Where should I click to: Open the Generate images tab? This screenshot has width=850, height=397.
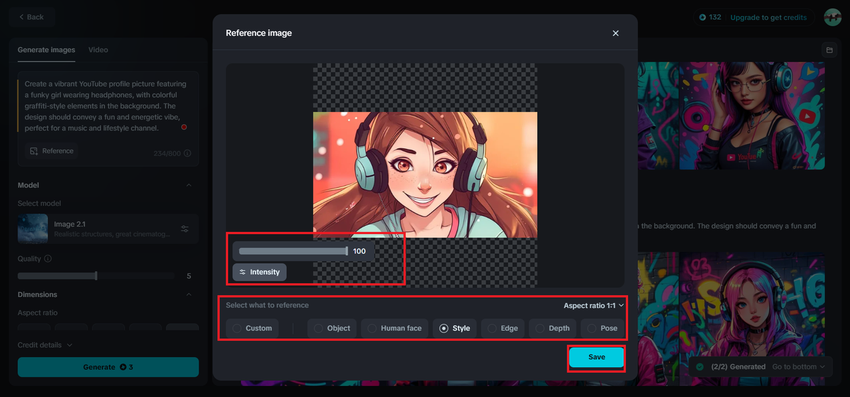click(46, 50)
